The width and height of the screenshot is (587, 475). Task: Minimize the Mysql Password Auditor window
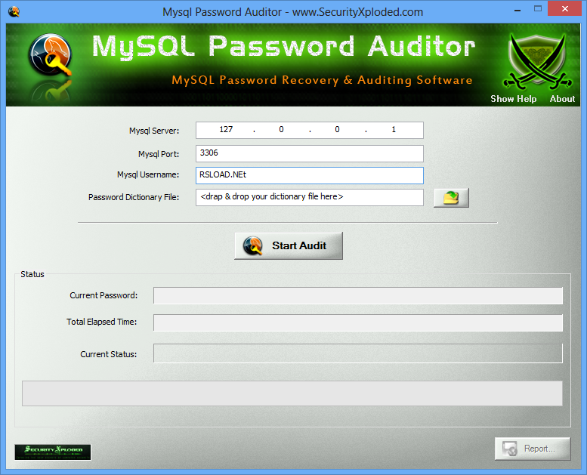517,9
